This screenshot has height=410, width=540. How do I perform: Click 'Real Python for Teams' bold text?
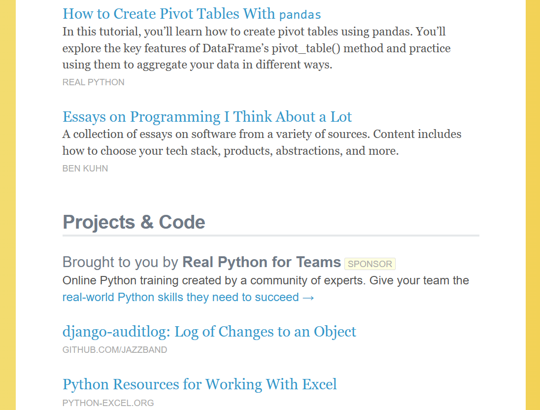[x=262, y=262]
